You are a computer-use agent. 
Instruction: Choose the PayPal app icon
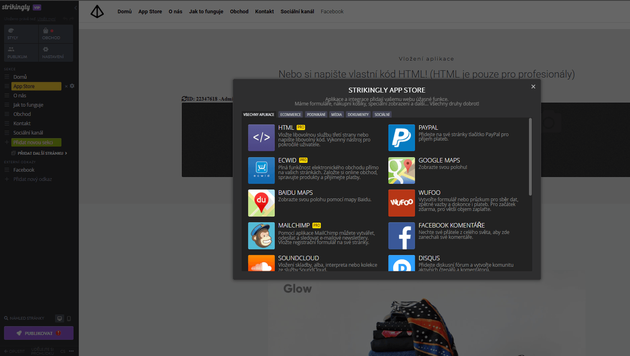[x=402, y=138]
